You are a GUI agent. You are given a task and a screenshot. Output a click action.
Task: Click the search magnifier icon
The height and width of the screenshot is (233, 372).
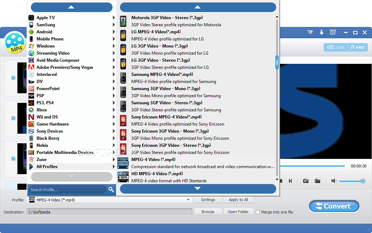(111, 189)
